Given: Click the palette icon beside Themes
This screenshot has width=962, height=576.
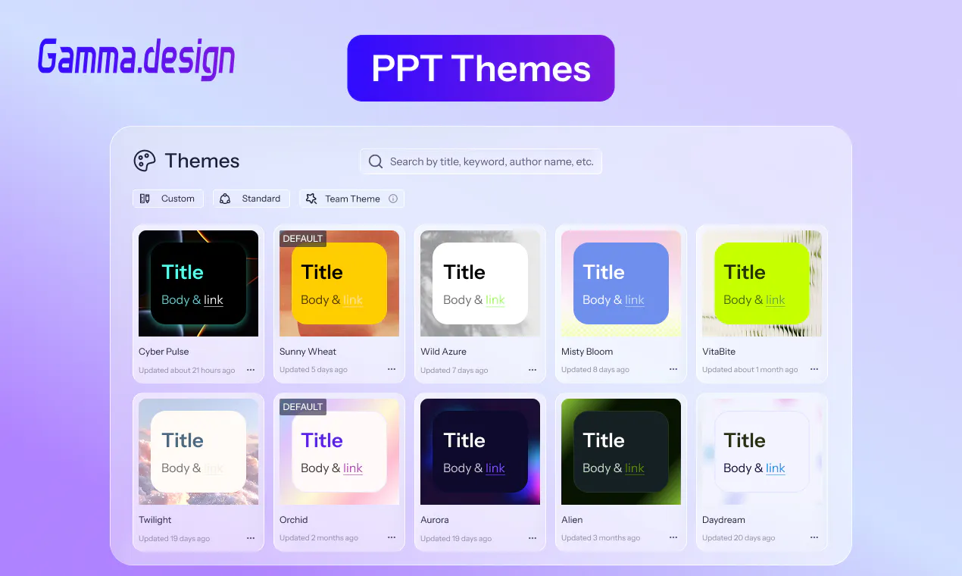Looking at the screenshot, I should 145,161.
